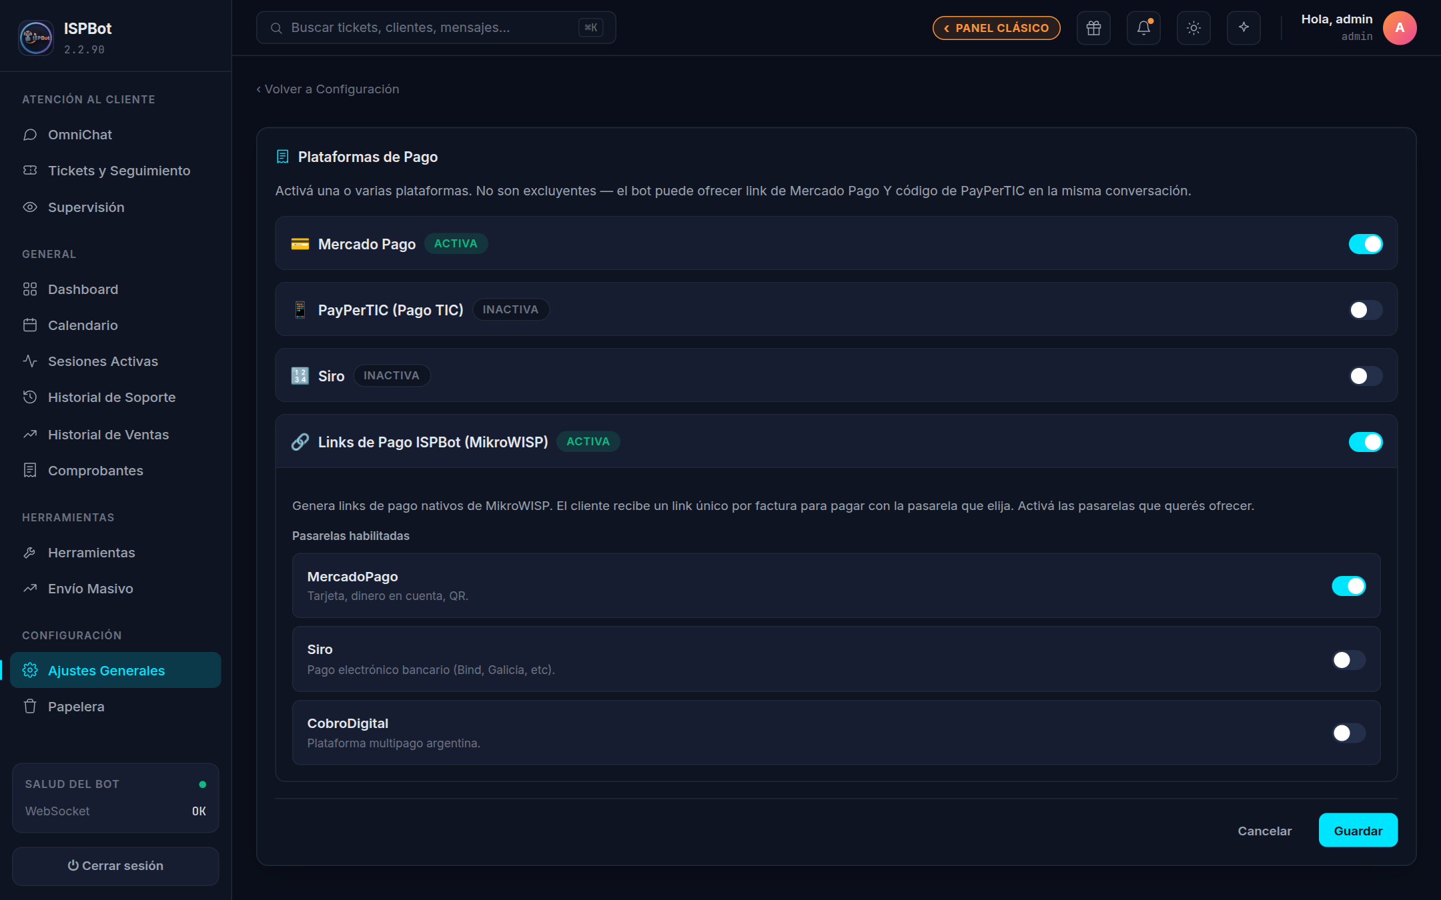Open Envío Masivo
Image resolution: width=1441 pixels, height=900 pixels.
click(x=115, y=589)
